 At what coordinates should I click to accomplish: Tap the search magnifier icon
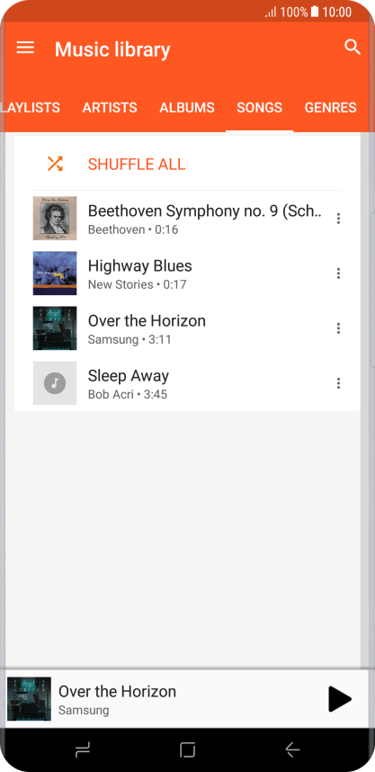point(353,48)
